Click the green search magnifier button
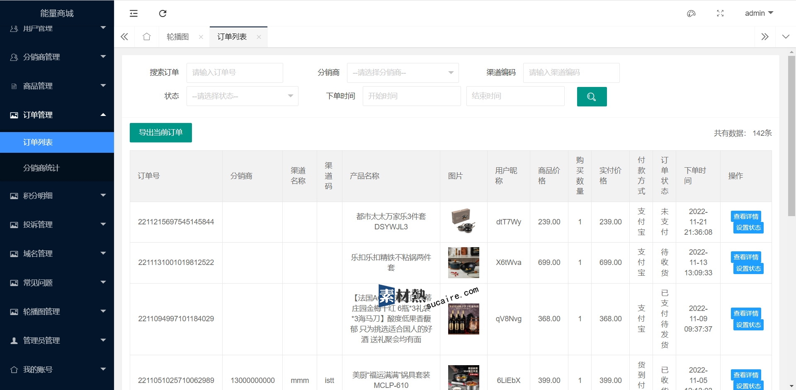 point(592,97)
